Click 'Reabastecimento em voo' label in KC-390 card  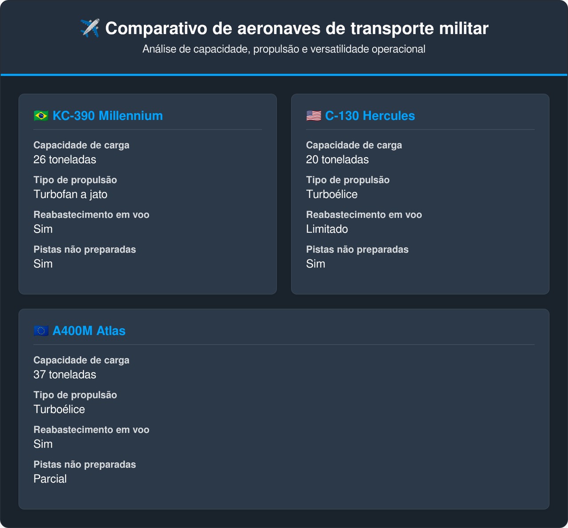tap(91, 215)
